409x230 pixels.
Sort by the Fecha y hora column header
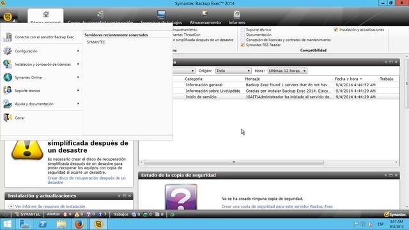click(348, 79)
